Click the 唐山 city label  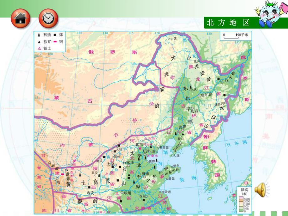click(155, 152)
